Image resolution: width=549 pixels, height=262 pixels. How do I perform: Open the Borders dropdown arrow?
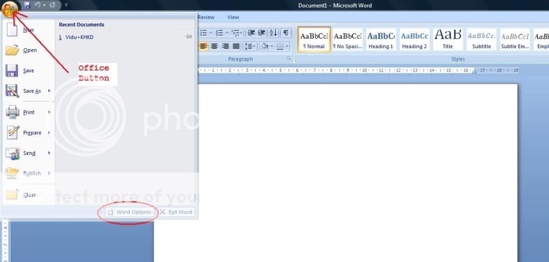(287, 46)
